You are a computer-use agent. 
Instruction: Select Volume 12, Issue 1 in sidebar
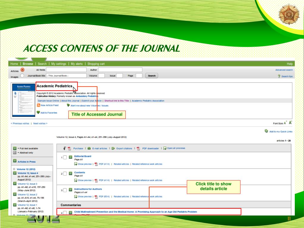pos(27,205)
